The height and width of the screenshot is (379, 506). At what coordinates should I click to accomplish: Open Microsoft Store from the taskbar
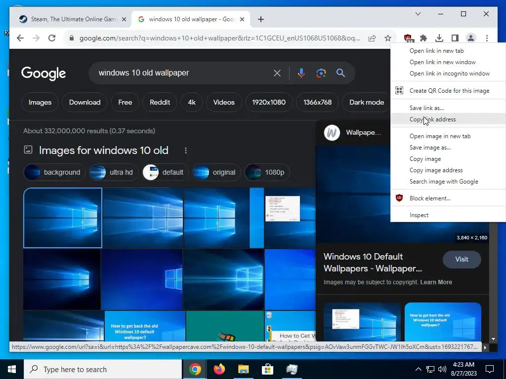click(x=267, y=369)
